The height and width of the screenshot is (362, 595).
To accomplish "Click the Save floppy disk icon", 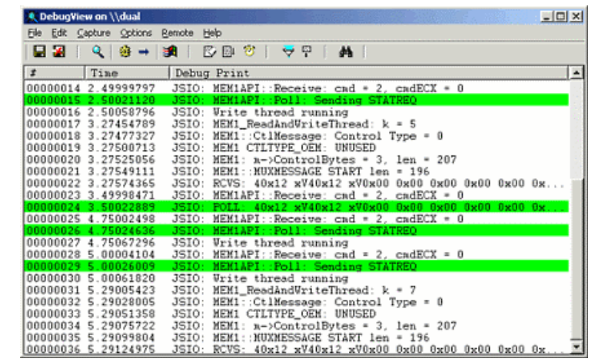I will coord(39,51).
